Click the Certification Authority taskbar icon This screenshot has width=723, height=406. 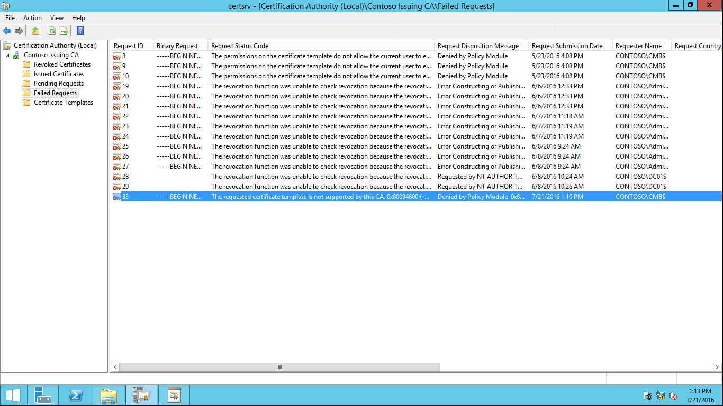[x=141, y=395]
